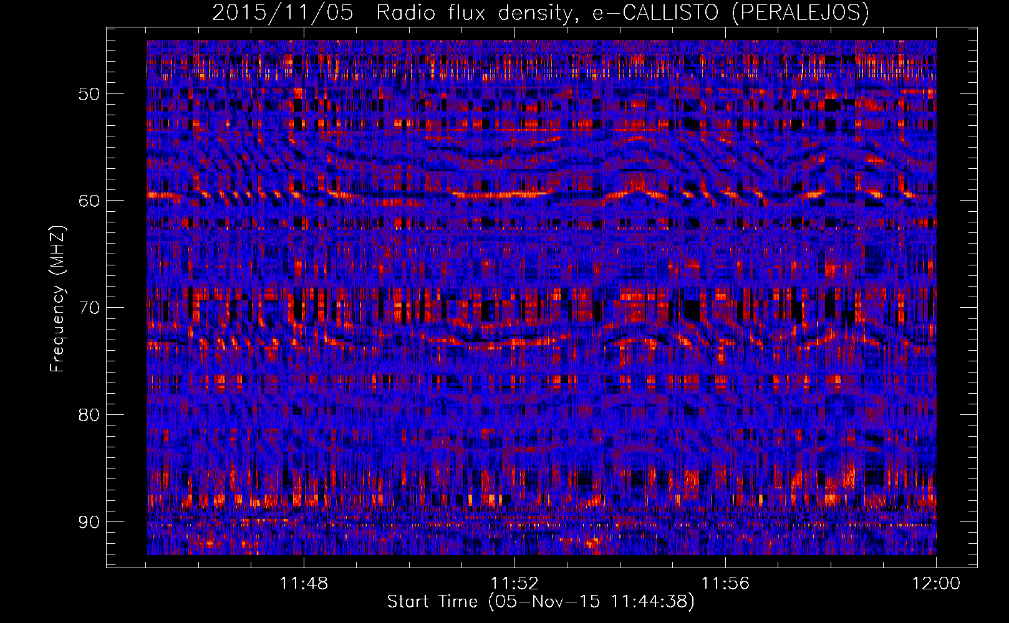Screen dimensions: 1009x623
Task: Click the 11:52 time tick label
Action: [x=514, y=584]
